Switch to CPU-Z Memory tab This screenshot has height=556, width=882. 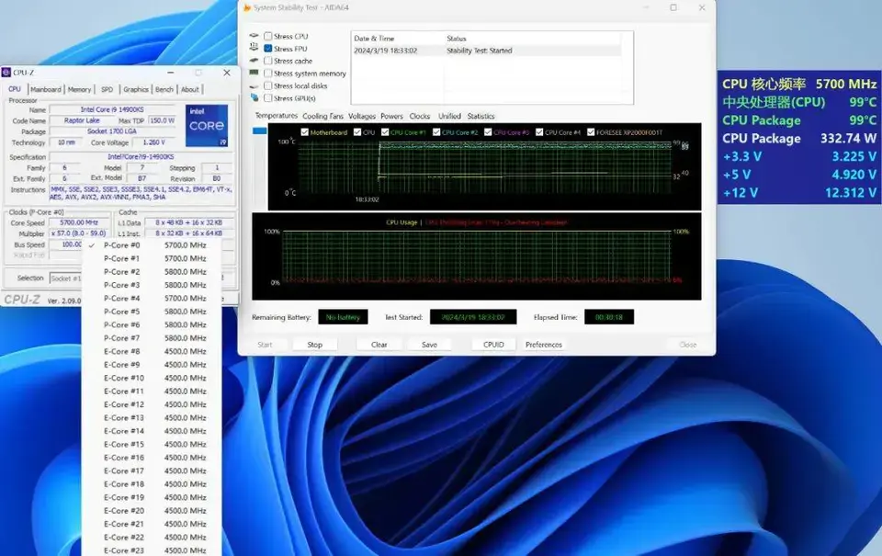(79, 89)
